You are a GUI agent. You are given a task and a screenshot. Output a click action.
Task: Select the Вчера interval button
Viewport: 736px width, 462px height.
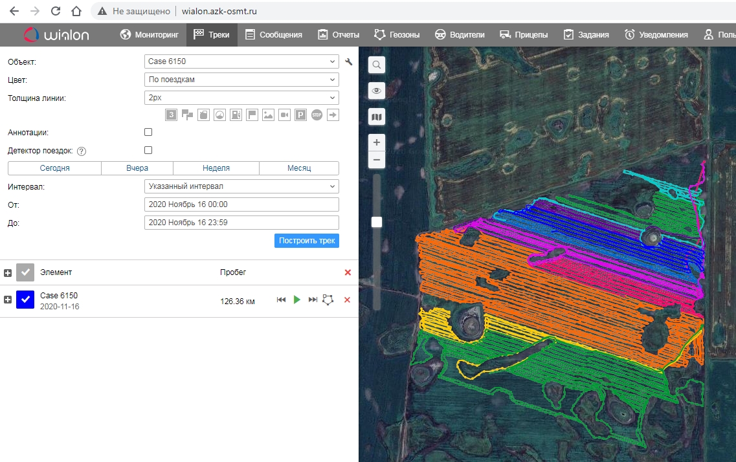click(x=137, y=168)
